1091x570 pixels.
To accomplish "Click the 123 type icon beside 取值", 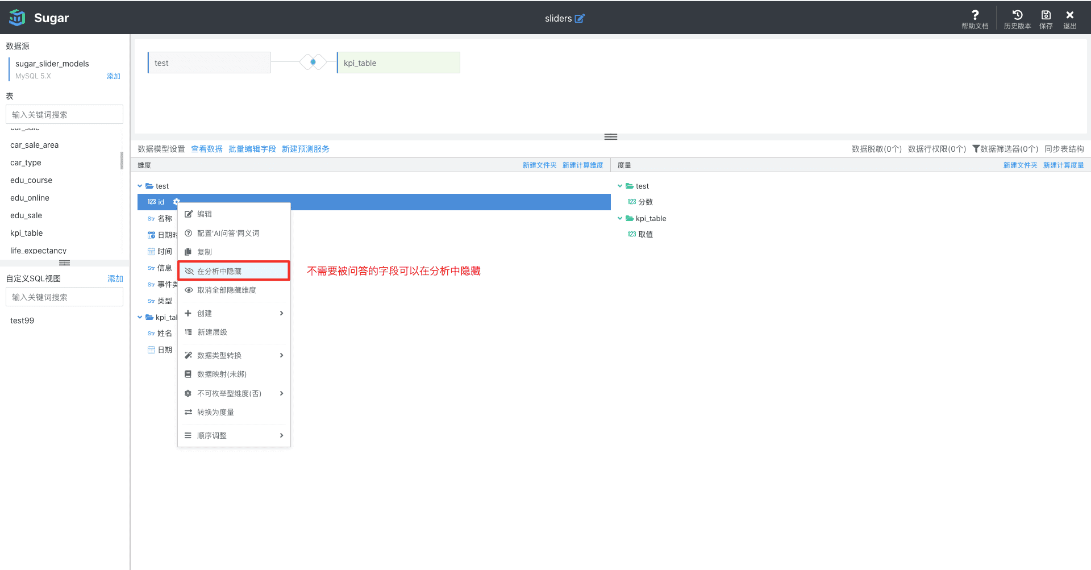I will coord(632,234).
